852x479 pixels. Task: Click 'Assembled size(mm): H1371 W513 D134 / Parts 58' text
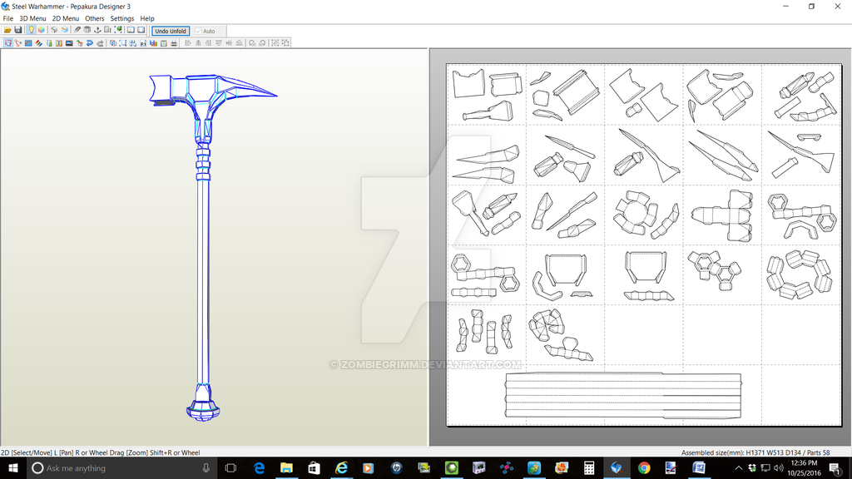(x=755, y=452)
